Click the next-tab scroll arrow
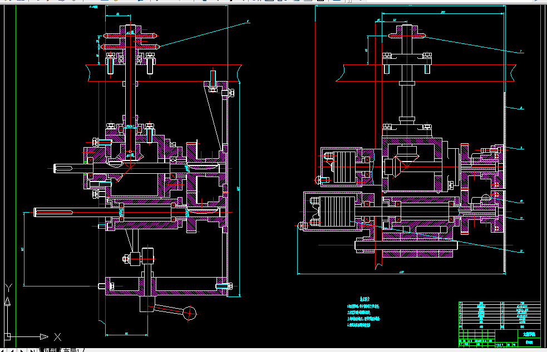This screenshot has height=352, width=547. (22, 350)
